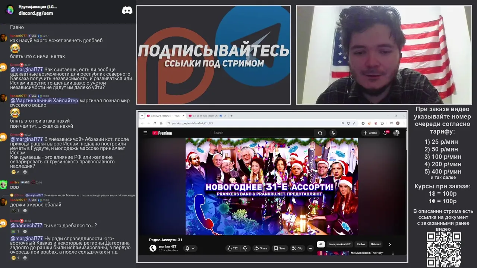The width and height of the screenshot is (477, 268).
Task: Click the Подписывайтесь banner image
Action: click(x=214, y=55)
